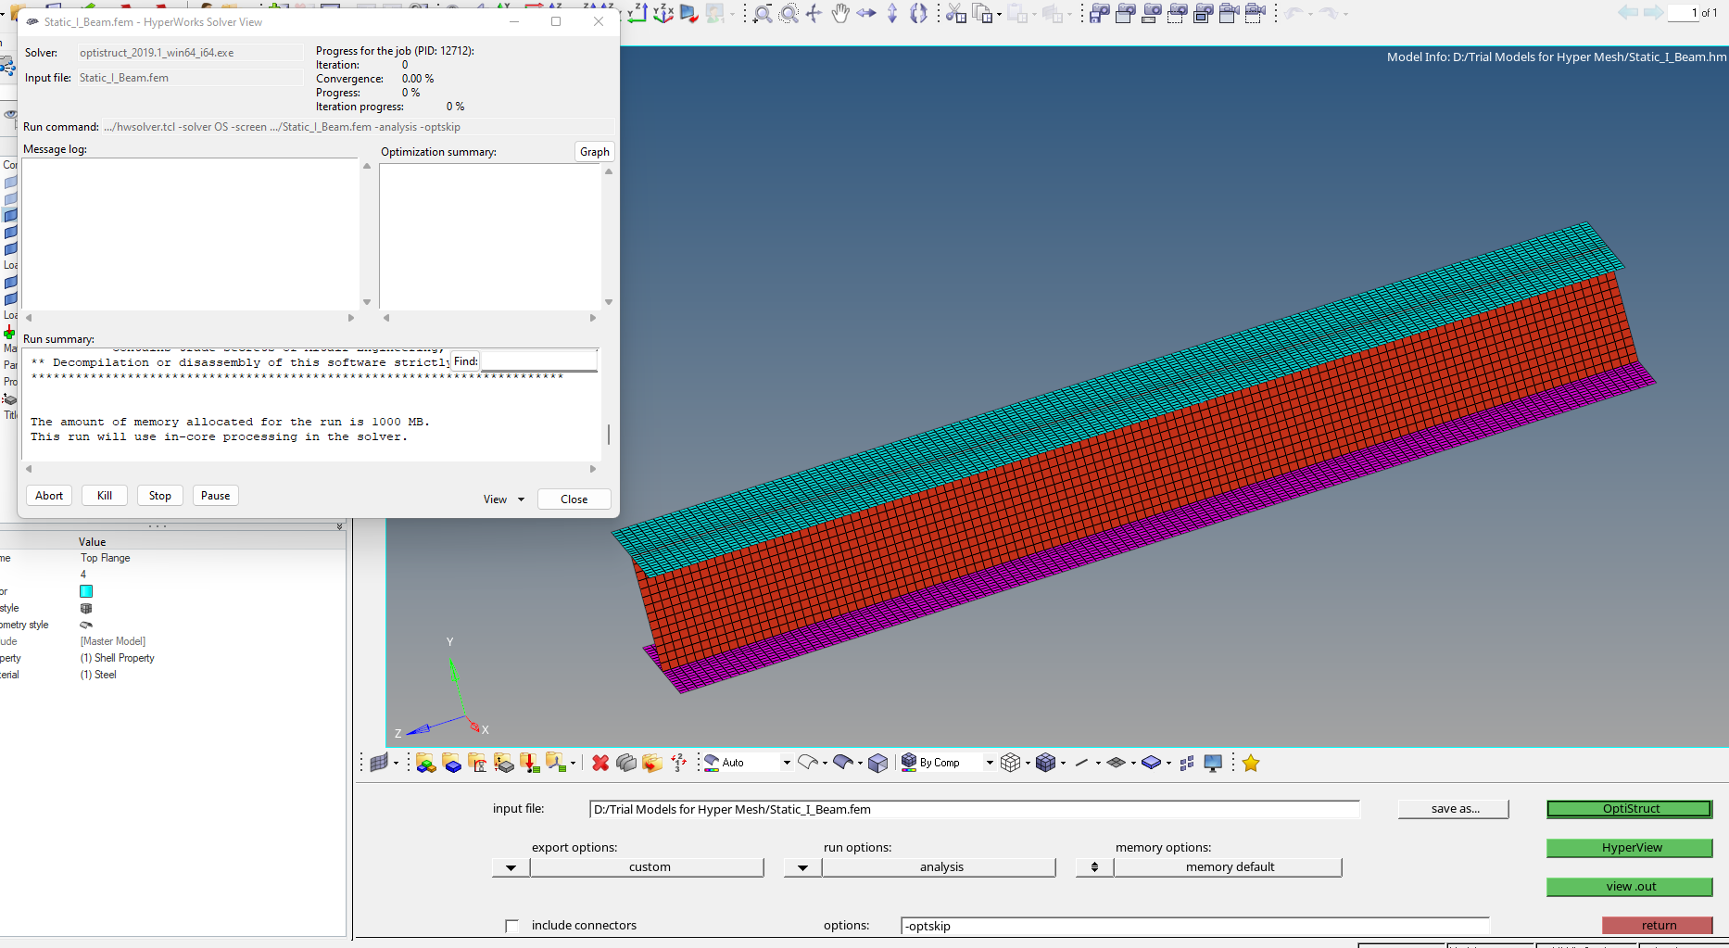Open the By Comp color mode dropdown
The height and width of the screenshot is (948, 1729).
click(991, 762)
